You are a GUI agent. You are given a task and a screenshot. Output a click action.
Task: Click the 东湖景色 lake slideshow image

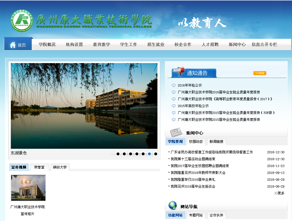tap(84, 106)
